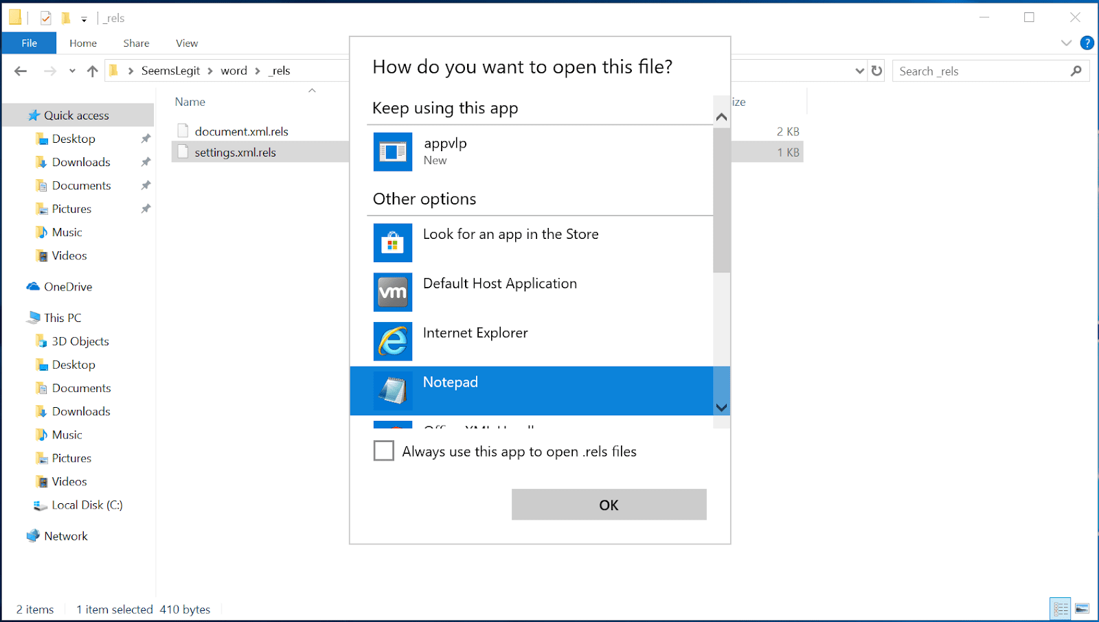Expand the address bar history dropdown

859,71
